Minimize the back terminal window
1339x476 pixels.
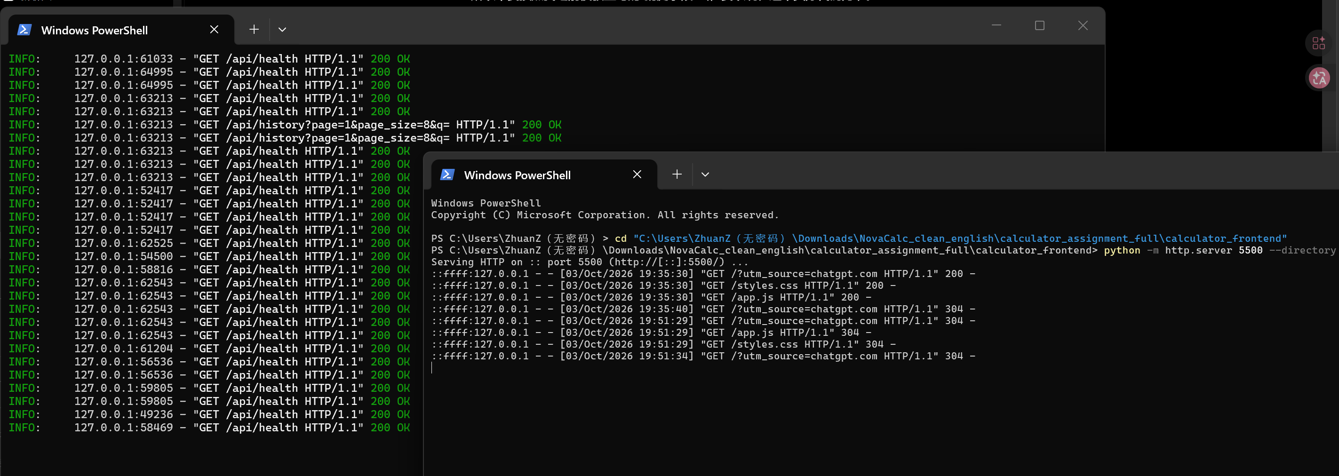click(996, 25)
